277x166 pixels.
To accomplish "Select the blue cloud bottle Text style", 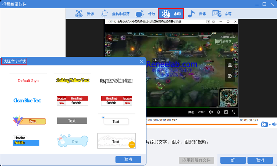I will (73, 141).
